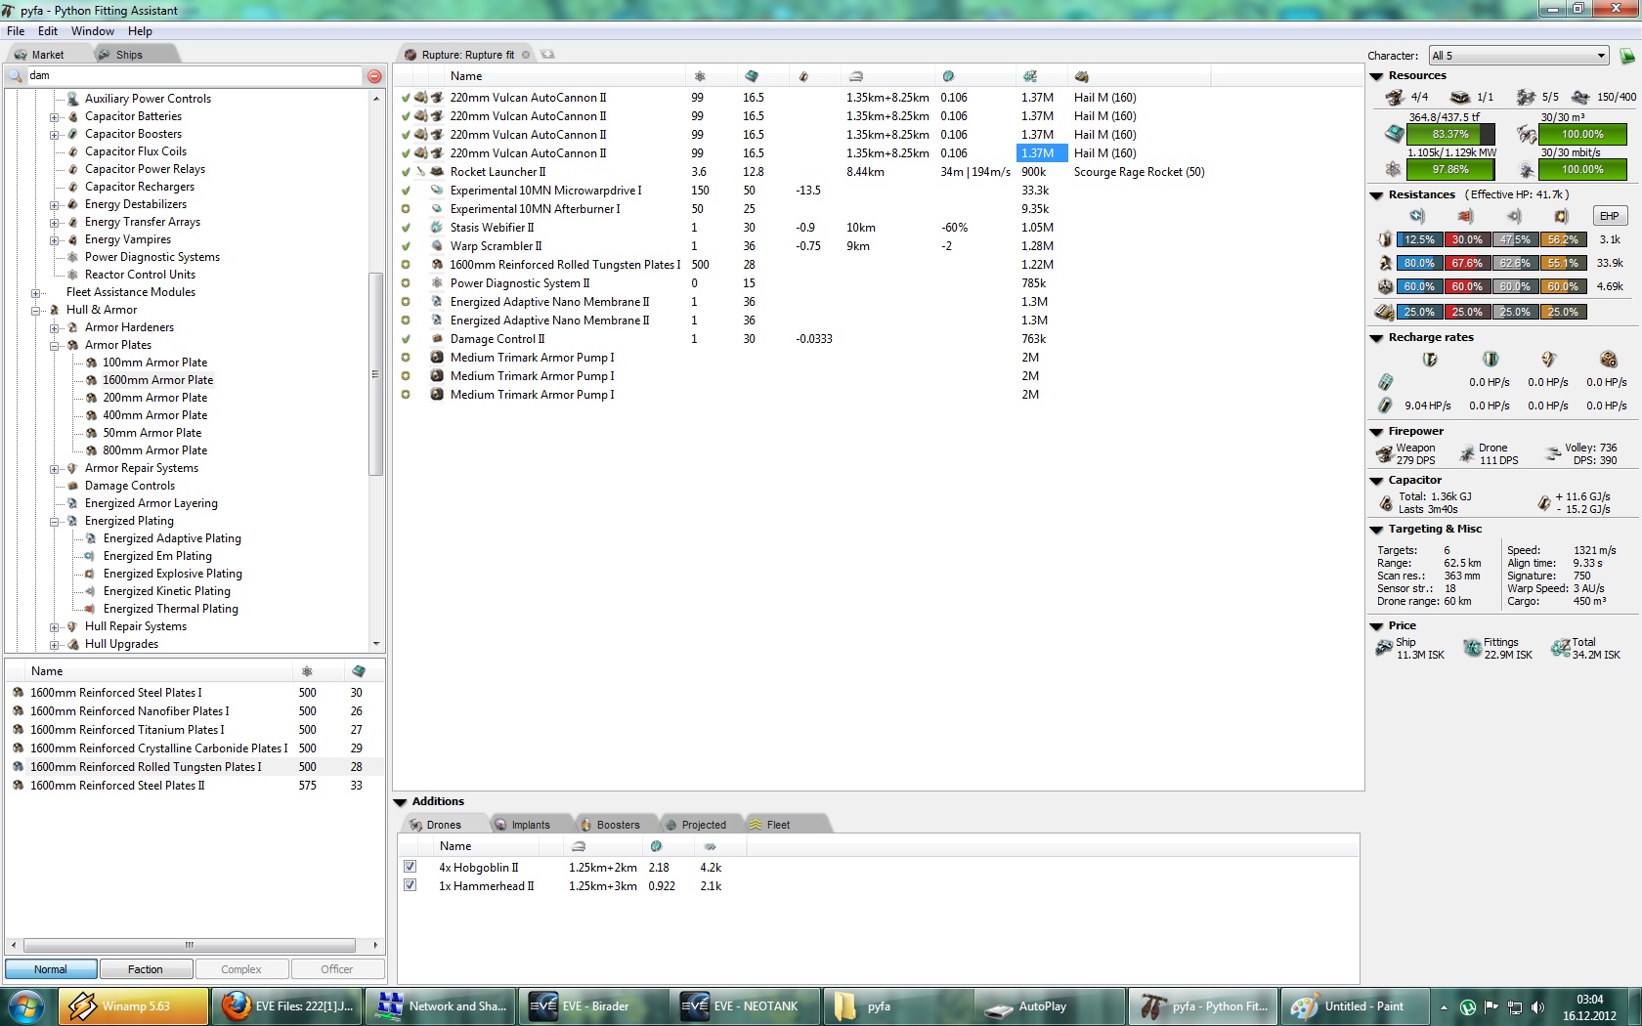1642x1026 pixels.
Task: Click the Warp Scrambler II module icon
Action: pos(437,246)
